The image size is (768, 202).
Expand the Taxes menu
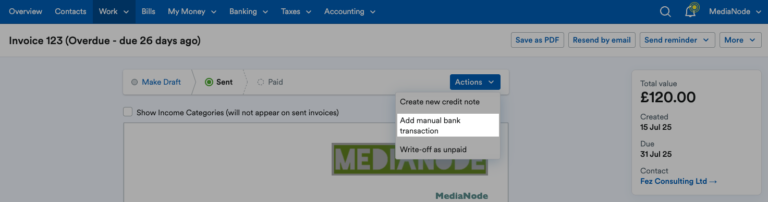click(296, 11)
